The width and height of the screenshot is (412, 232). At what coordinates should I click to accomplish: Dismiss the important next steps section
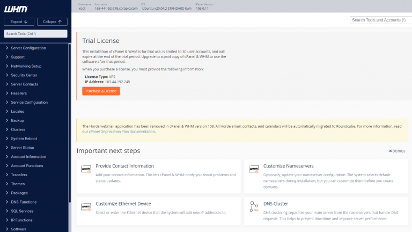click(397, 151)
